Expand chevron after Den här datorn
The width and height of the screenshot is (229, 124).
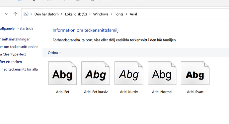click(62, 14)
